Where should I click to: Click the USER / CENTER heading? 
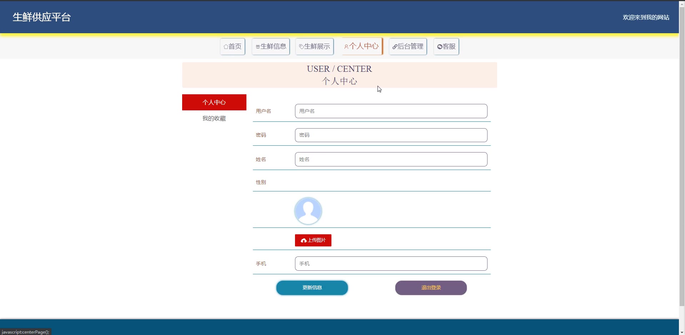[339, 69]
